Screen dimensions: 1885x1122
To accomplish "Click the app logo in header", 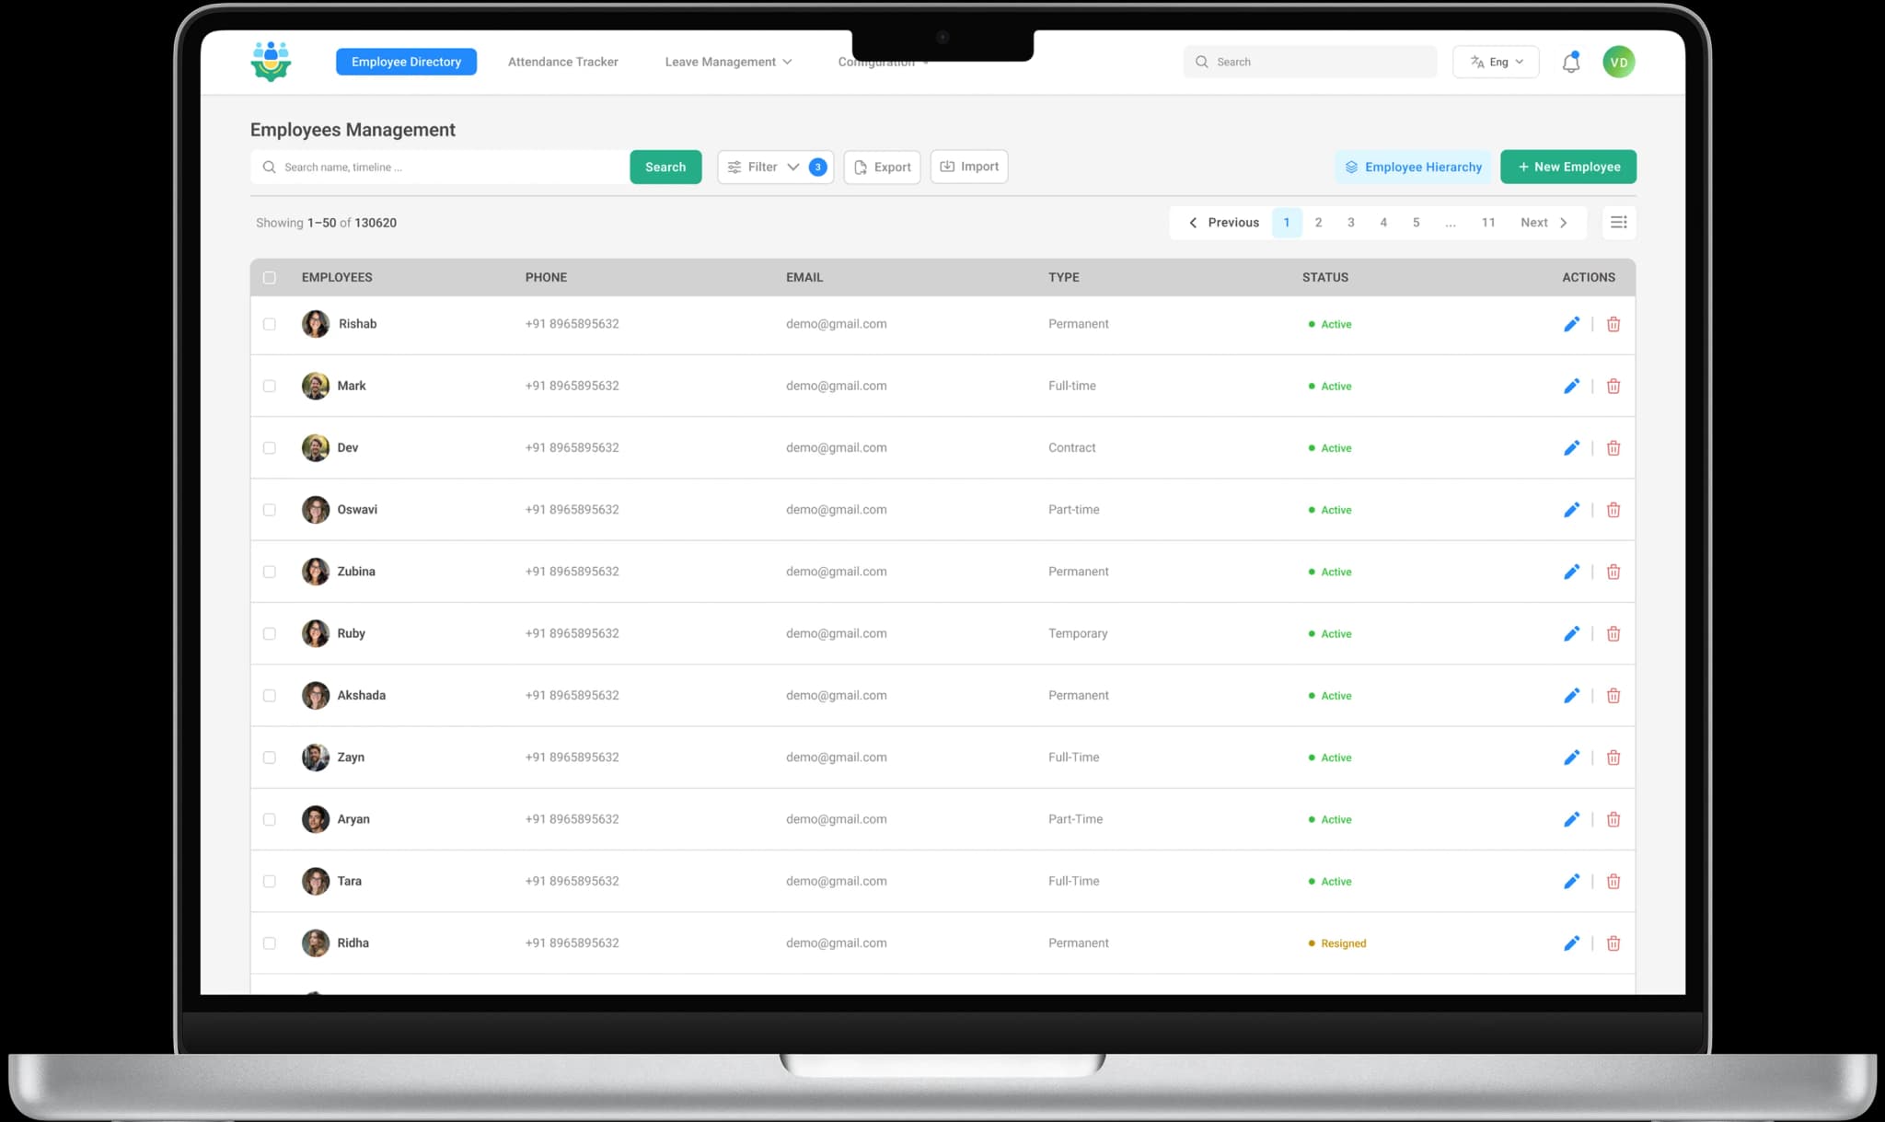I will click(271, 62).
